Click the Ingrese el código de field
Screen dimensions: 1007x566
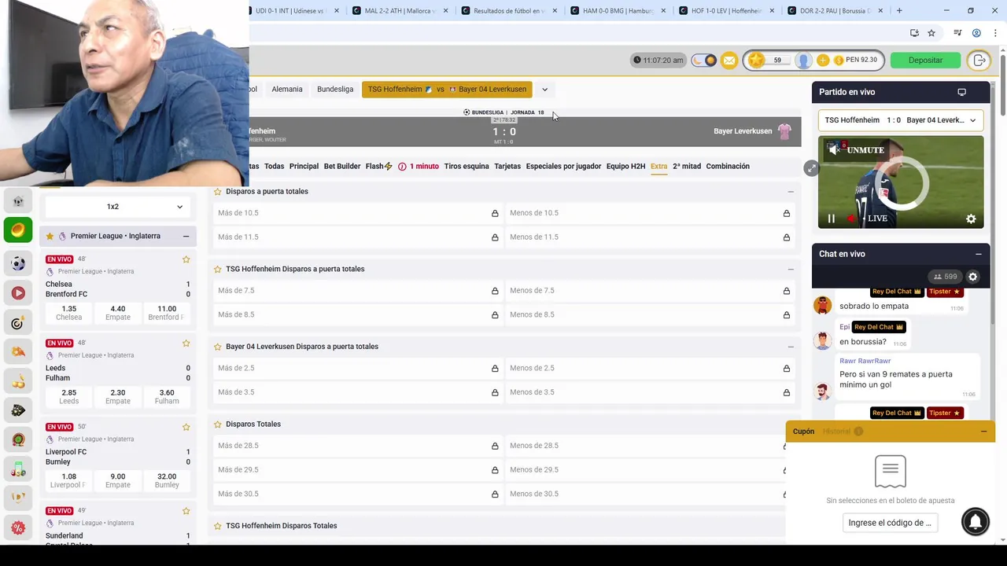pyautogui.click(x=890, y=523)
